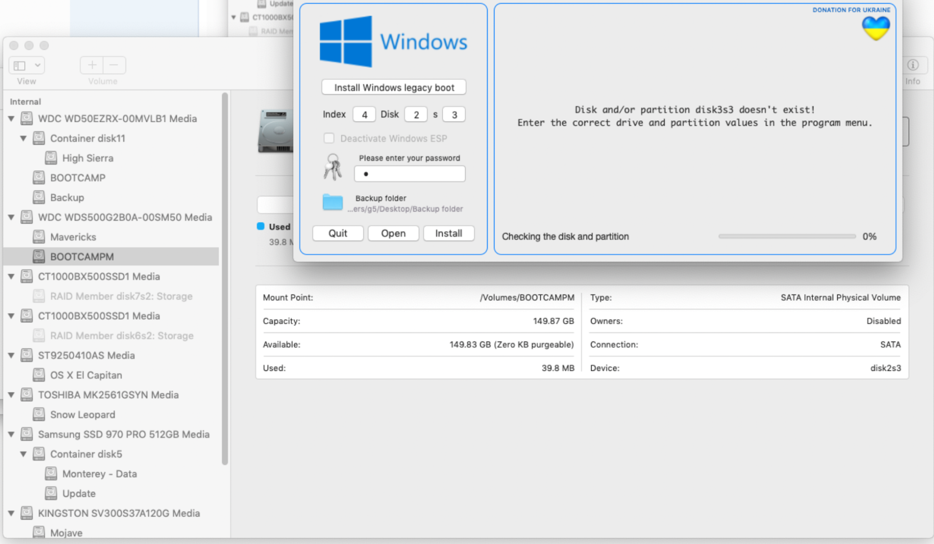Click the Connection SATA value
934x544 pixels.
tap(890, 345)
